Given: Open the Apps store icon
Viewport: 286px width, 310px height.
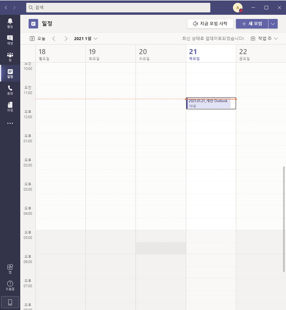Looking at the screenshot, I should pyautogui.click(x=10, y=269).
